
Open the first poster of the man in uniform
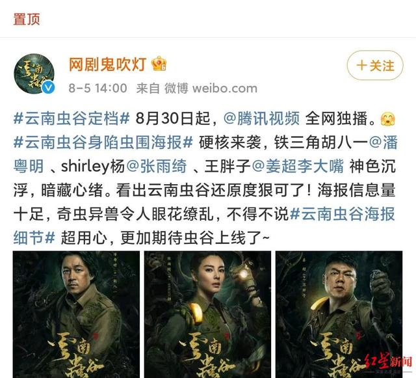(x=76, y=314)
